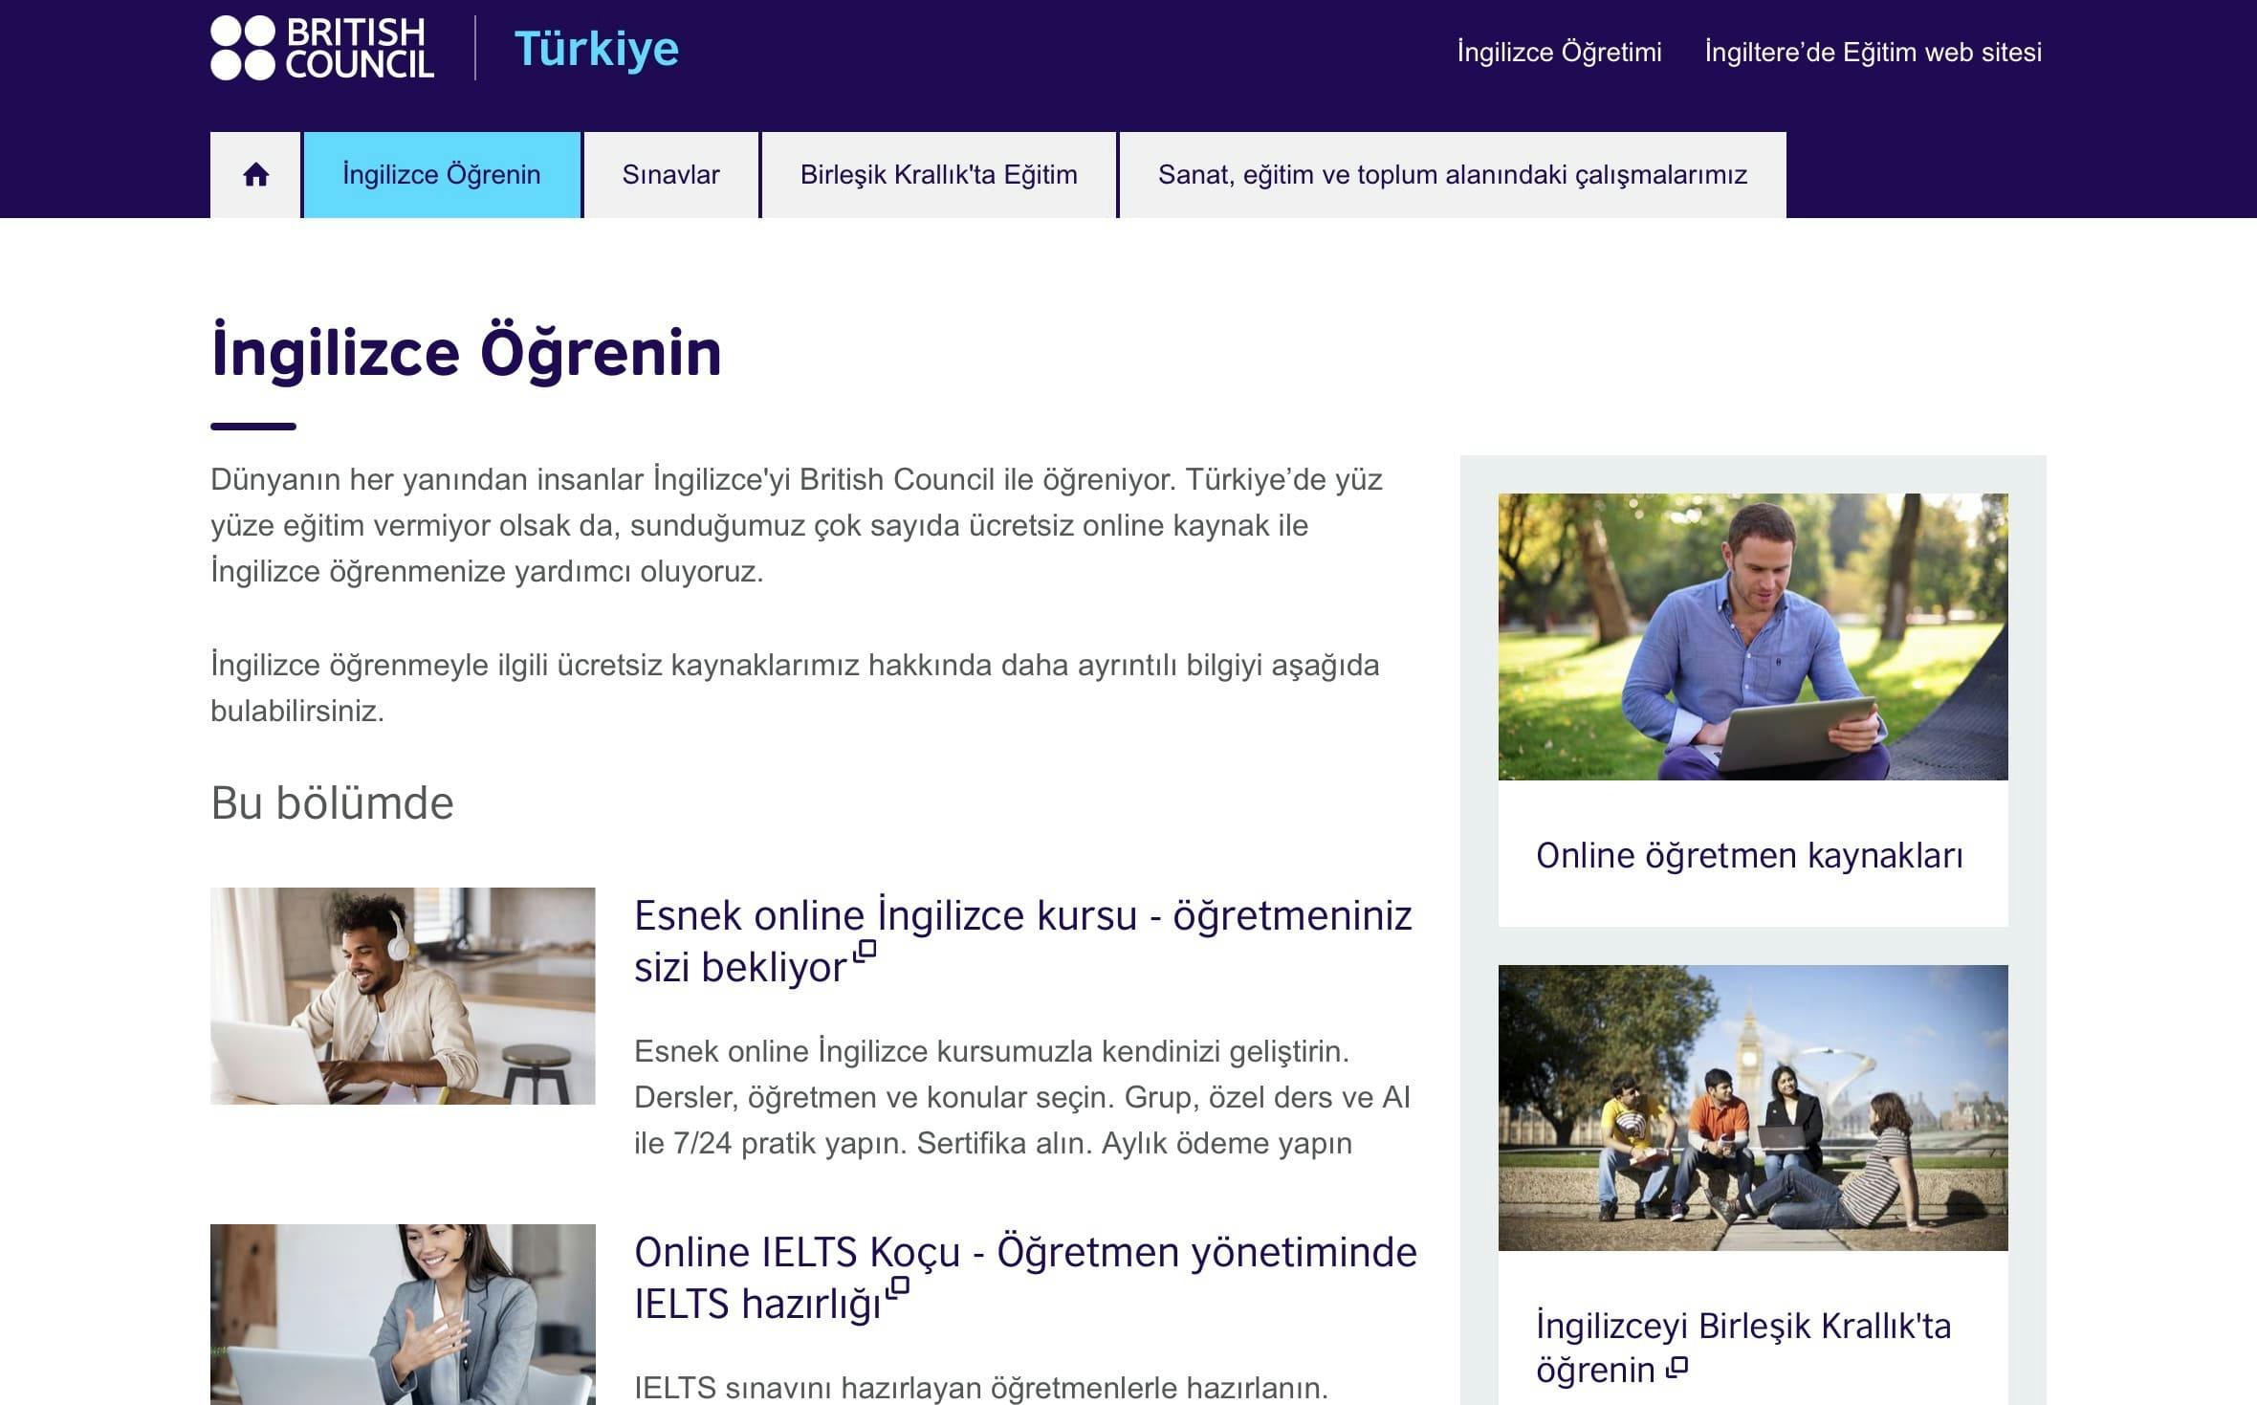Screen dimensions: 2257x1405
Task: Click external link icon beside 'öğrenin' sidebar title
Action: 1676,1368
